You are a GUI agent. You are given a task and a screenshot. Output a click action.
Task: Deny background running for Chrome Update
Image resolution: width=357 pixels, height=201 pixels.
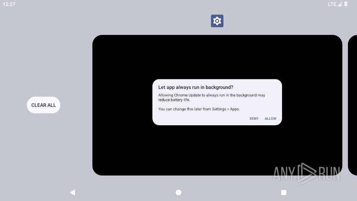point(254,119)
